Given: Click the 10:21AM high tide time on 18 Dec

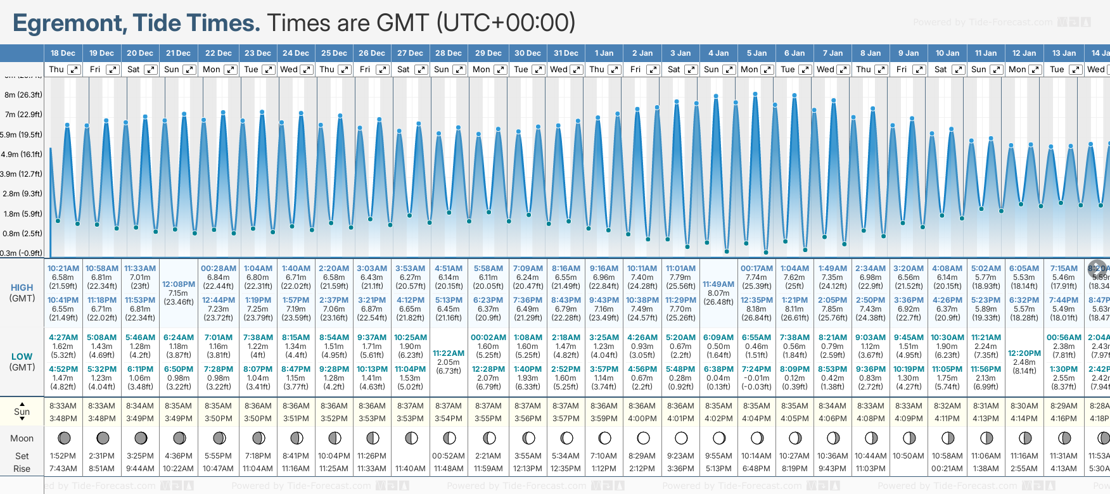Looking at the screenshot, I should tap(63, 269).
